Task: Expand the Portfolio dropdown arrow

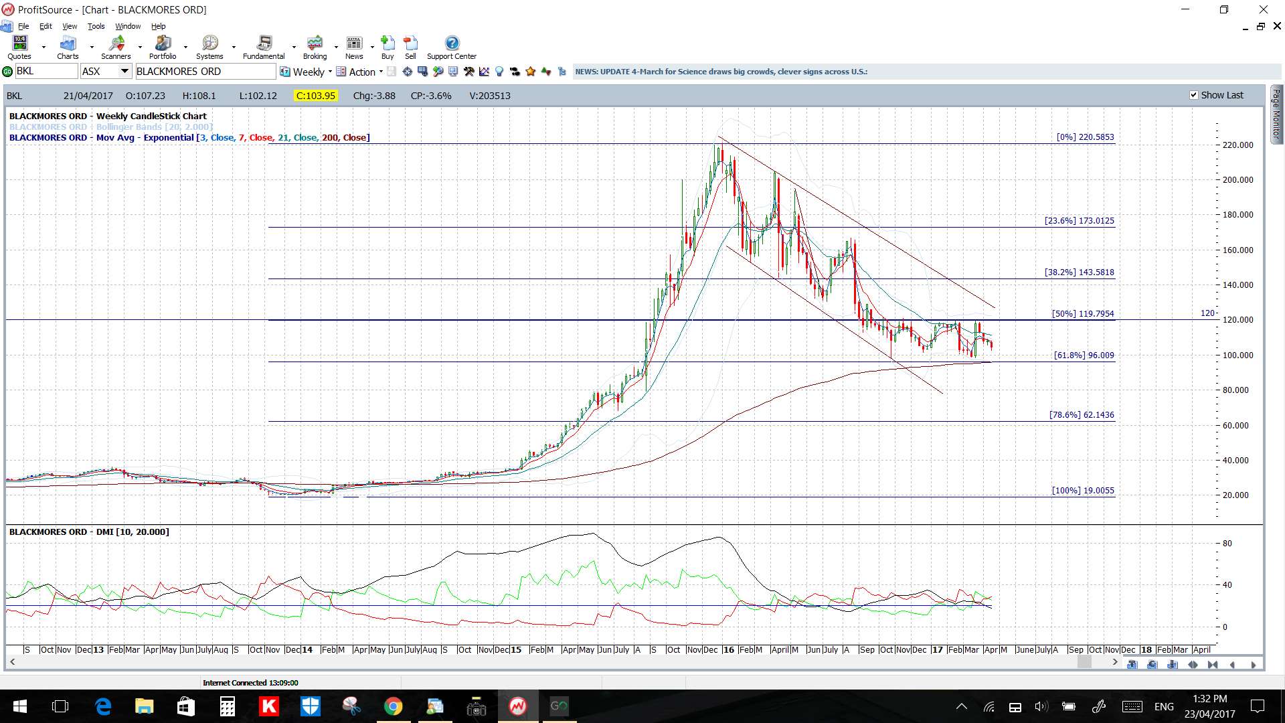Action: pyautogui.click(x=185, y=48)
